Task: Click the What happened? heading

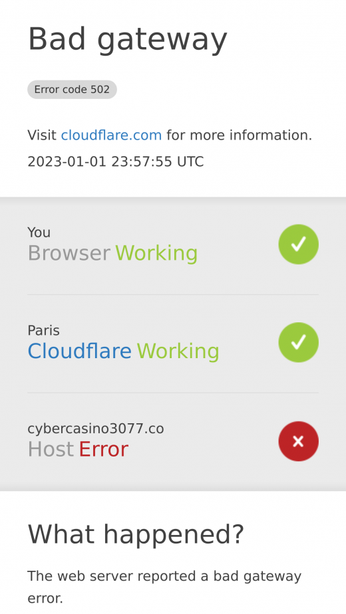Action: (x=136, y=534)
